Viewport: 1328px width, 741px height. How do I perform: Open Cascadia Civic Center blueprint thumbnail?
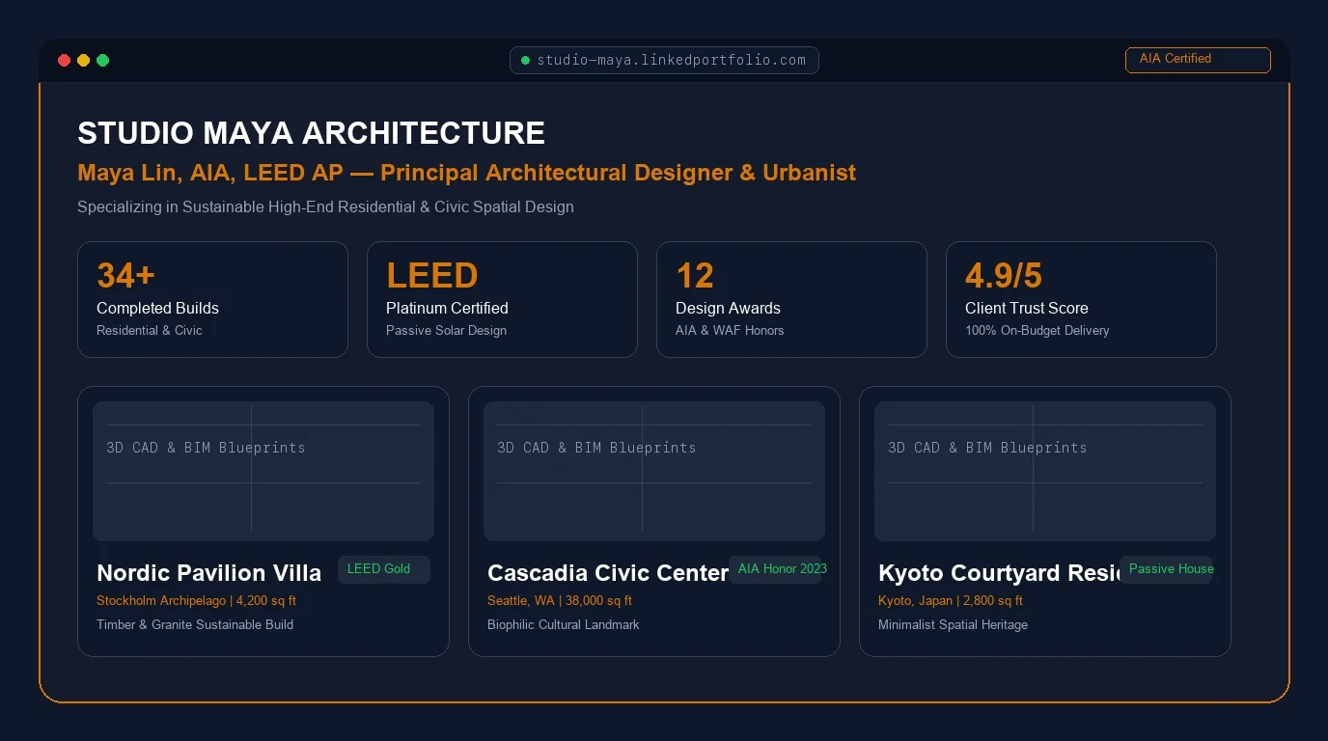pyautogui.click(x=654, y=471)
